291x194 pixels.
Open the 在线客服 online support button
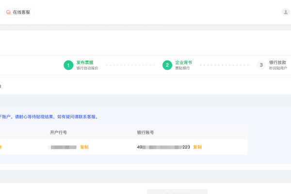pos(18,12)
